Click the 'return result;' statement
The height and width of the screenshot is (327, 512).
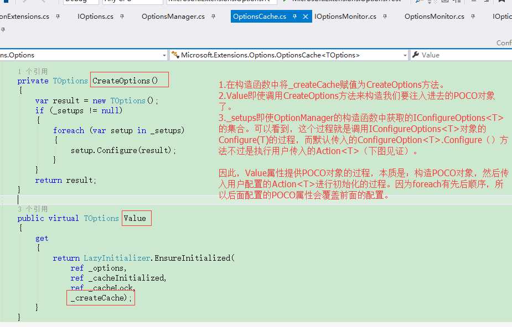coord(66,180)
